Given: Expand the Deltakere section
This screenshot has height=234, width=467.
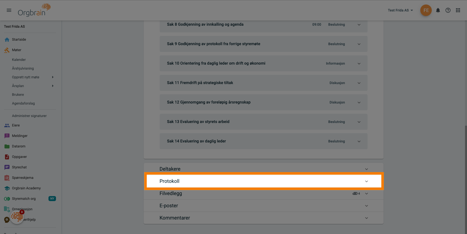Looking at the screenshot, I should (366, 169).
